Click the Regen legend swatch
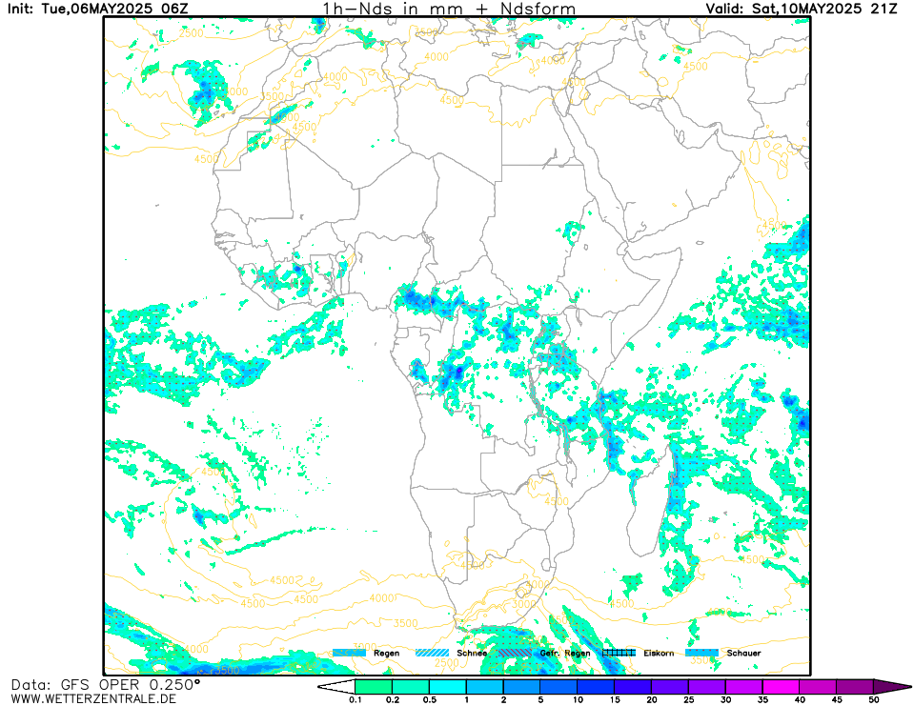Viewport: 914px width, 706px height. point(349,653)
